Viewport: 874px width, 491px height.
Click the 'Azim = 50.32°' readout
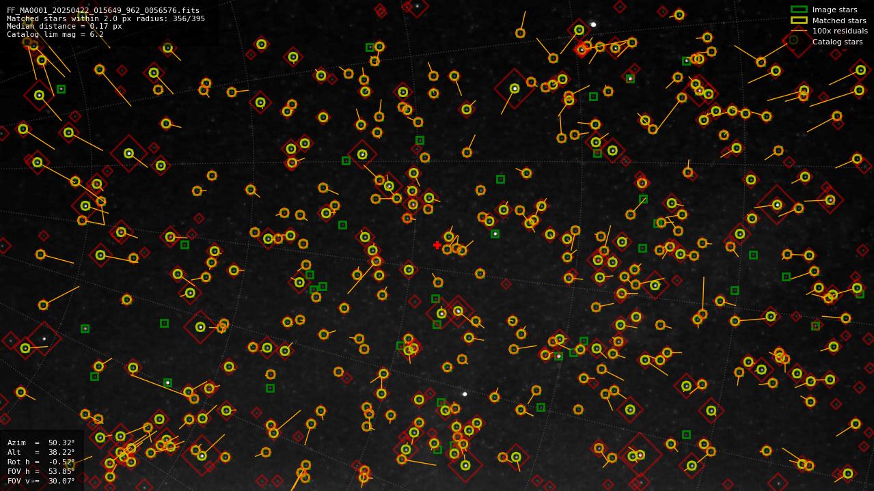click(x=41, y=443)
